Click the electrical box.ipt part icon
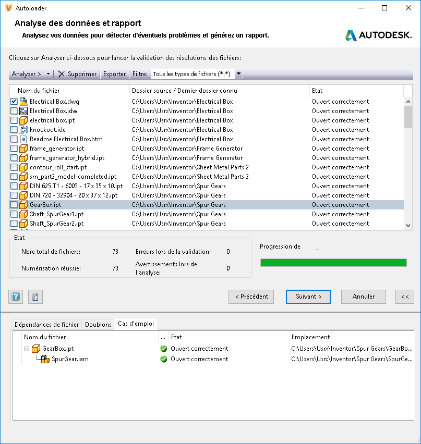Screen dimensions: 421x444 23,120
